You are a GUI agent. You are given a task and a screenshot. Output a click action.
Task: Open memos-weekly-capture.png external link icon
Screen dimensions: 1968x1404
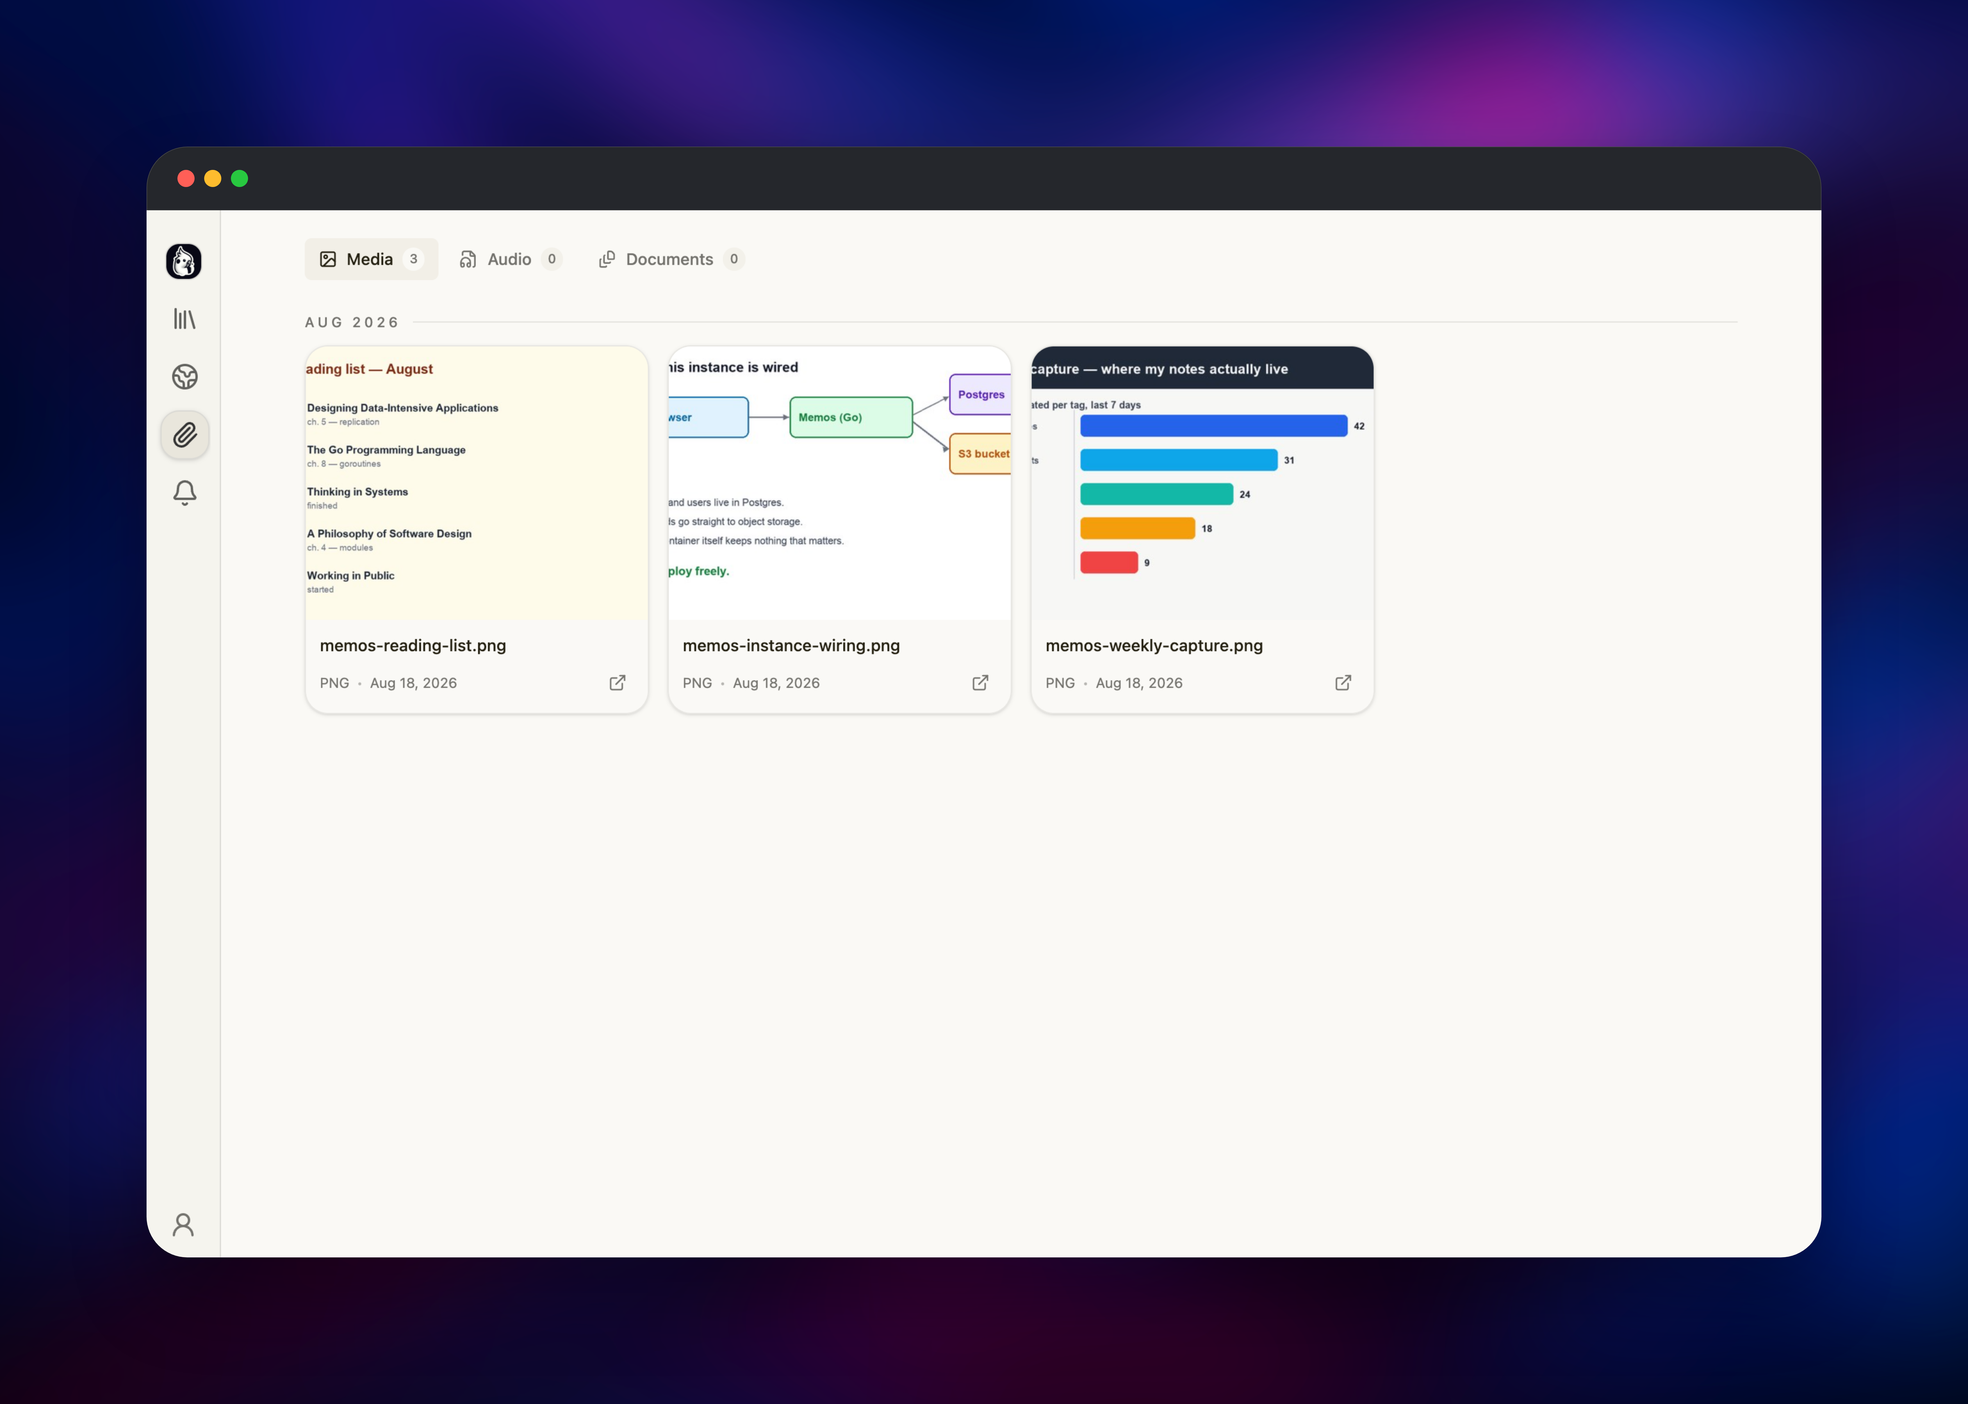1343,683
